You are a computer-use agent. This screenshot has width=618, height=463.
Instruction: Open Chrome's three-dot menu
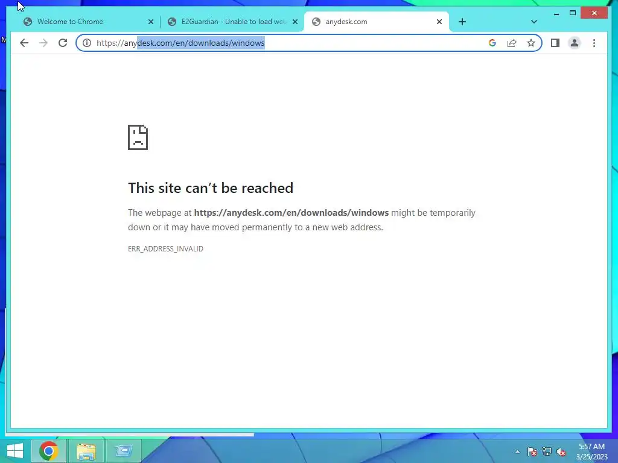pos(594,43)
